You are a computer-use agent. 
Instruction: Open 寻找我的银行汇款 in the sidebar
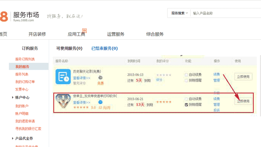click(x=28, y=129)
